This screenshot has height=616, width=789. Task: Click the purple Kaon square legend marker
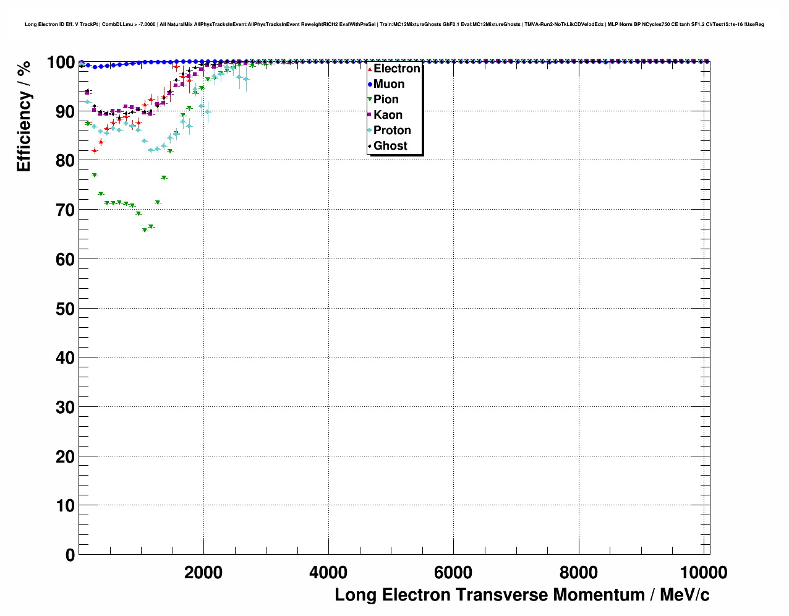tap(370, 115)
